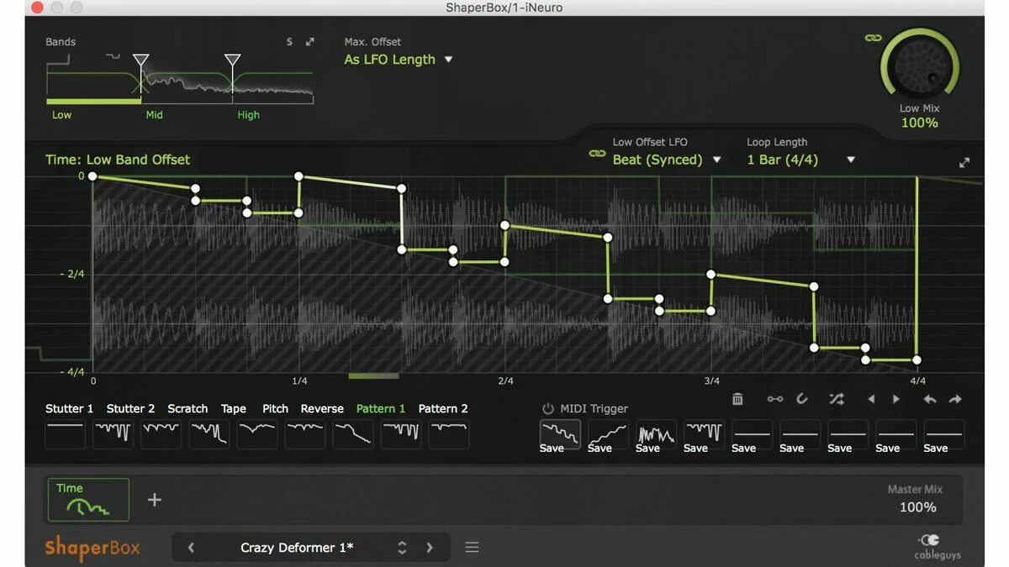Click the curve node at the 0 origin
The width and height of the screenshot is (1009, 567).
(92, 176)
